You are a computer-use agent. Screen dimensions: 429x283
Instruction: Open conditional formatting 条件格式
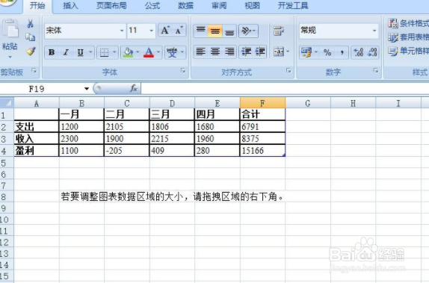(x=408, y=23)
